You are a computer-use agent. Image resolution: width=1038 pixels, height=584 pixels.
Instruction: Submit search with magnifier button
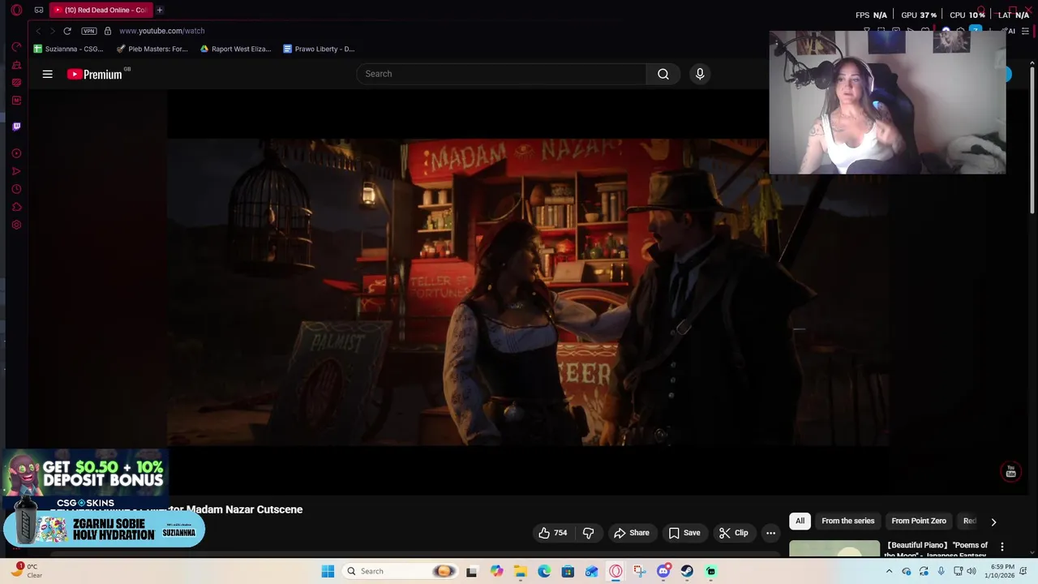click(663, 74)
